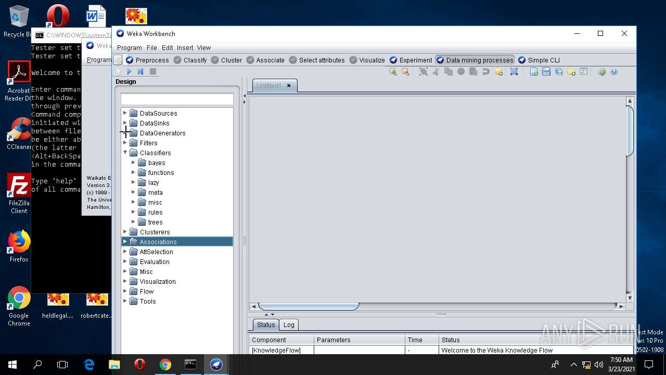This screenshot has width=666, height=375.
Task: Expand the Filters tree node
Action: [x=125, y=143]
